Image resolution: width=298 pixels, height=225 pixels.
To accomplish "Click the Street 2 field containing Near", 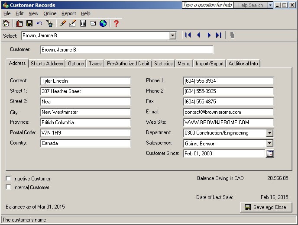I will (x=85, y=102).
